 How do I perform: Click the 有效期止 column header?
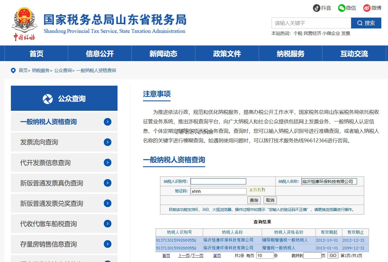355,232
